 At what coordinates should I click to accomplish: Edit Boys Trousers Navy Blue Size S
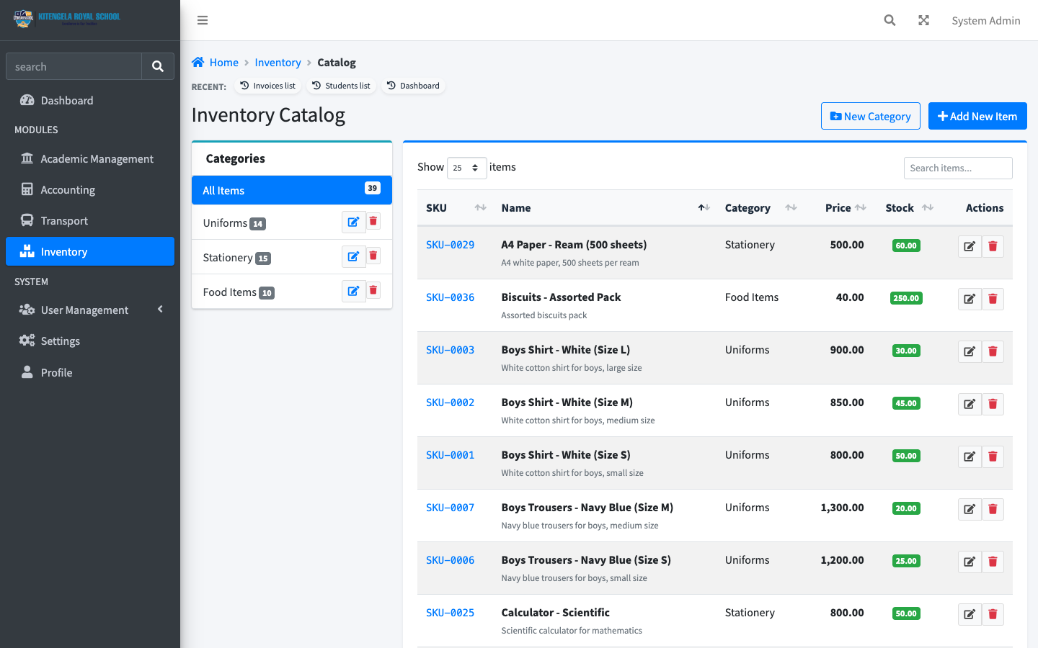click(x=970, y=562)
